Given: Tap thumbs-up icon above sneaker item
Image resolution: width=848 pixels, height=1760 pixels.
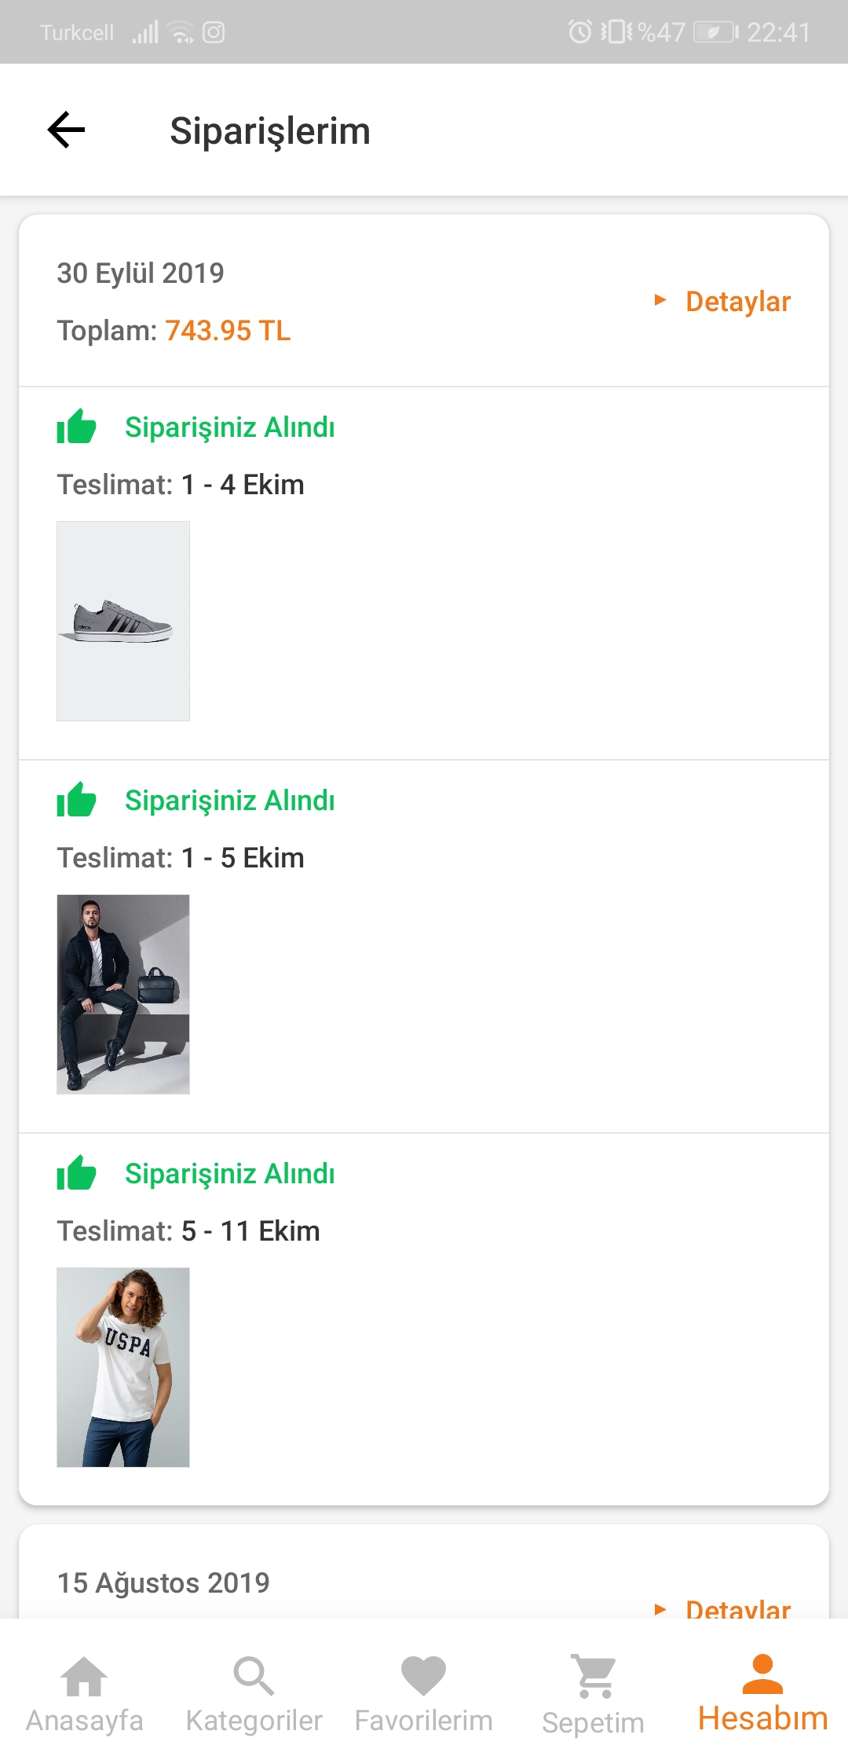Looking at the screenshot, I should coord(76,427).
